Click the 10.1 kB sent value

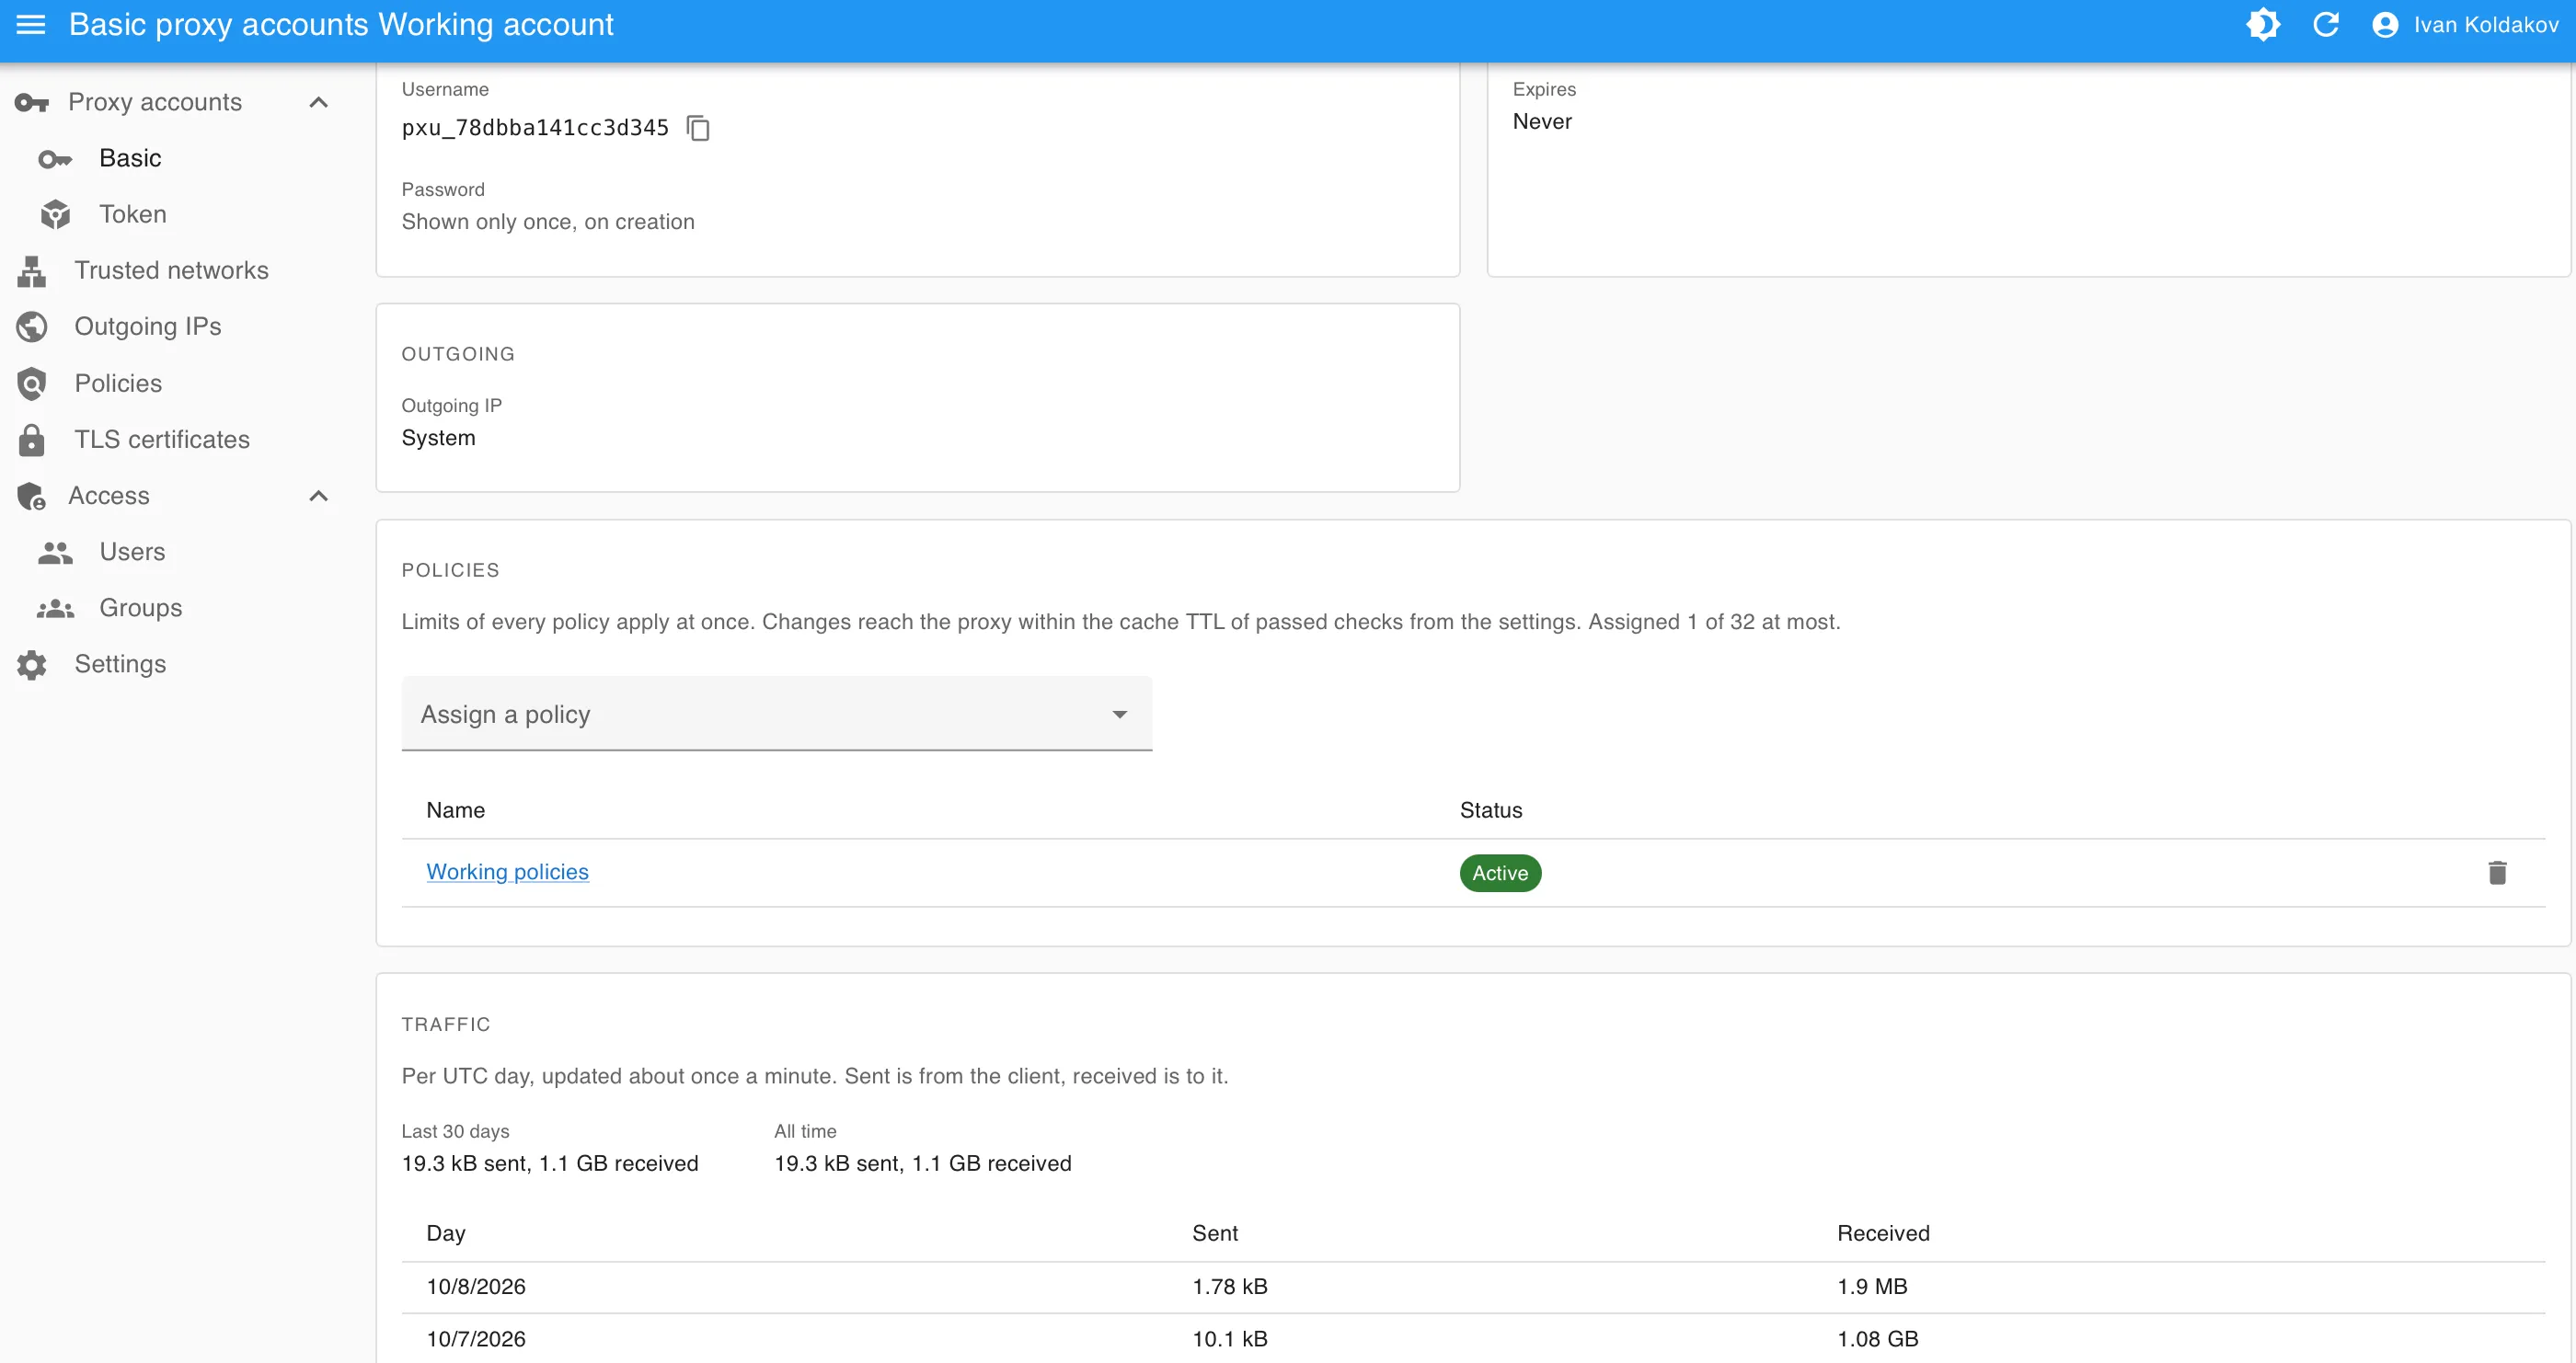1230,1339
